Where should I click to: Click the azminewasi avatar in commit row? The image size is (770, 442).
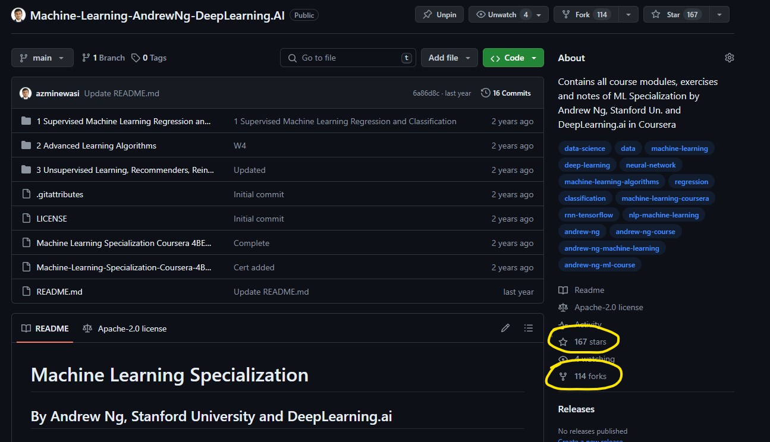pyautogui.click(x=26, y=93)
